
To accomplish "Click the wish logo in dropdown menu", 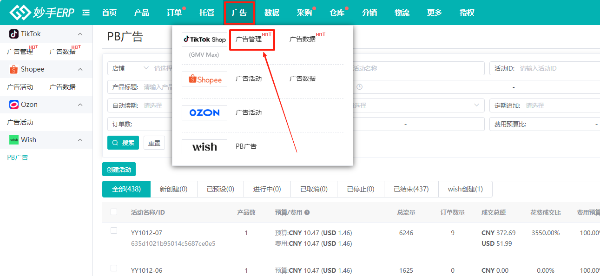I will 204,147.
